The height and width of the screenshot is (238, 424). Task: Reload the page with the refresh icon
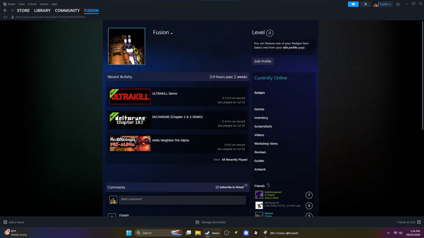tap(5, 17)
